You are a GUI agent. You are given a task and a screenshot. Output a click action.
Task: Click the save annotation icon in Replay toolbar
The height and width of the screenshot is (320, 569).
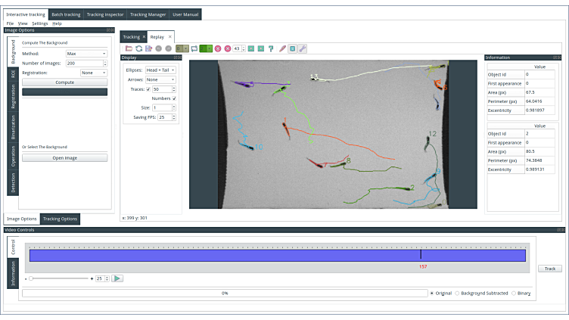(148, 48)
